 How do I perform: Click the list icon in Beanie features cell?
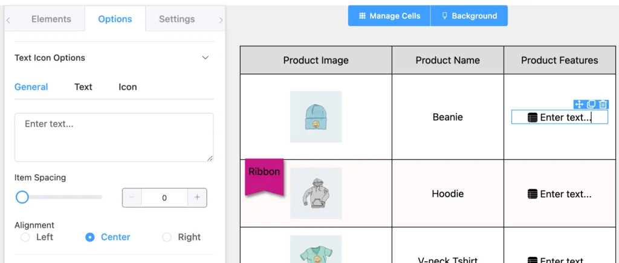[x=532, y=118]
